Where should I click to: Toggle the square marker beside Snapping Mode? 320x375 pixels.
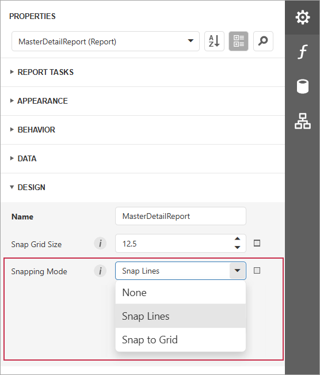[257, 271]
